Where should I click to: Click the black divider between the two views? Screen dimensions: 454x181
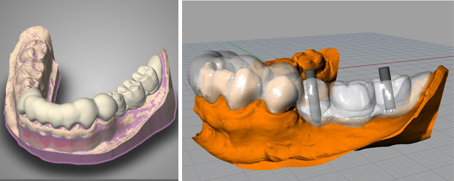180,90
